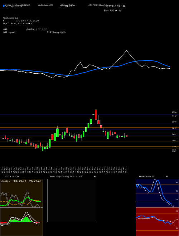Click the (MGR) 0, 21.2, 21.2 ADX values
Image resolution: width=179 pixels, height=236 pixels.
pos(37,29)
